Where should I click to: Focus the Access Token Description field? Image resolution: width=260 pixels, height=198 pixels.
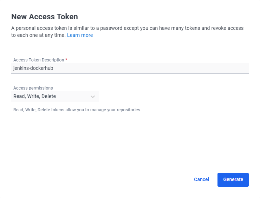coord(130,68)
